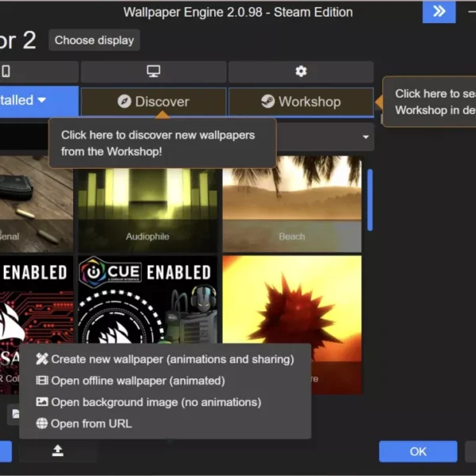The image size is (476, 476).
Task: Click the blue vertical scrollbar of the wallpaper list
Action: pos(370,198)
